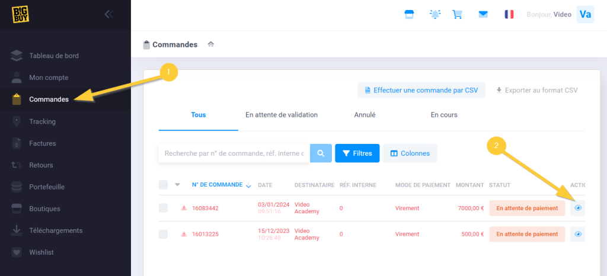Open the messages envelope icon
This screenshot has height=276, width=607.
(483, 14)
